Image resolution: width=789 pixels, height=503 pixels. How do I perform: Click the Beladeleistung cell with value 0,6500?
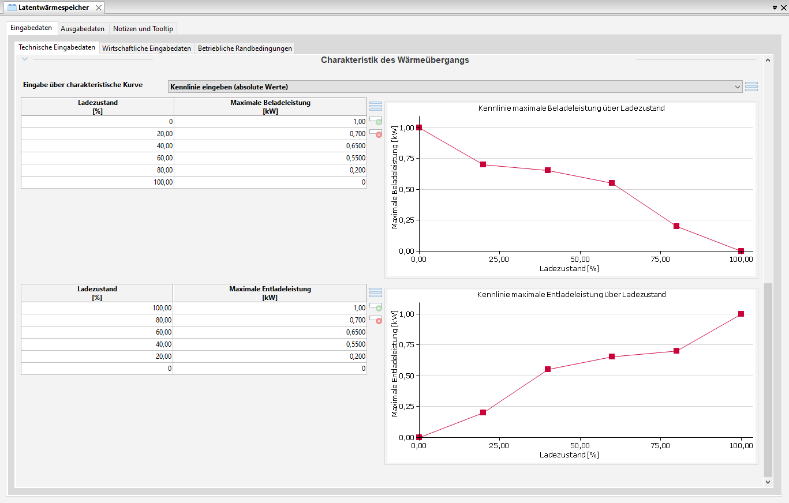tap(270, 146)
